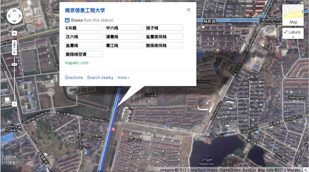
Task: Click the D Jiecun label
Action: (135, 140)
